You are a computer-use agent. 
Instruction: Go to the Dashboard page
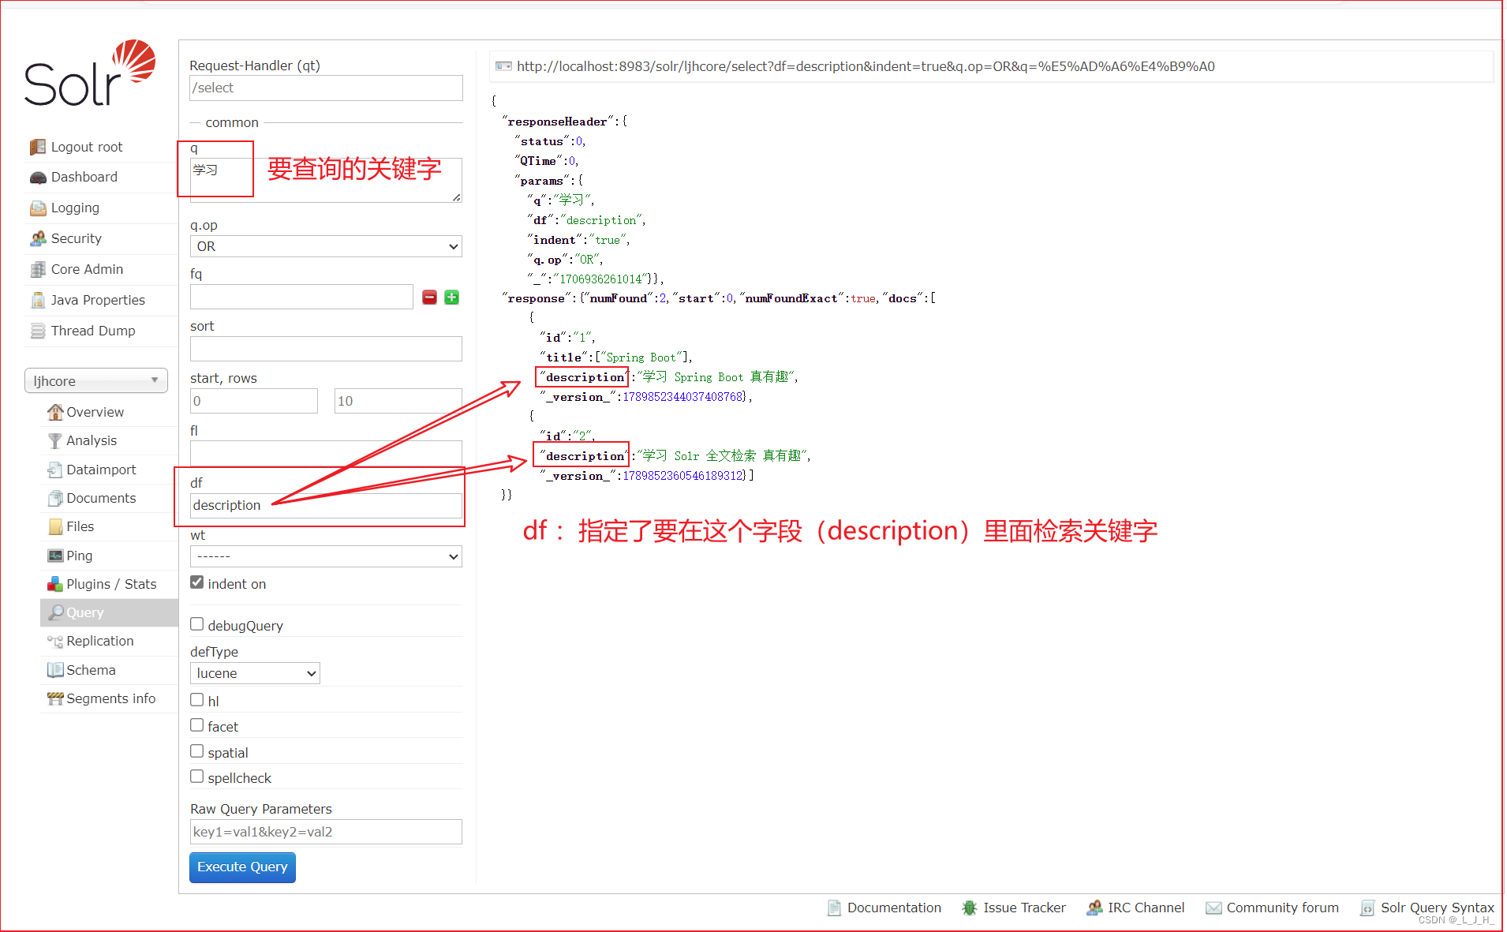click(101, 178)
